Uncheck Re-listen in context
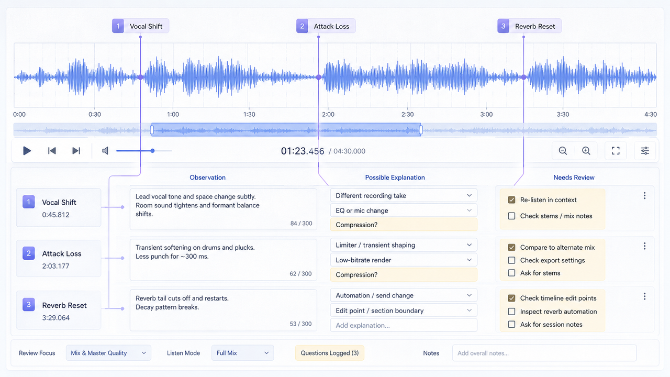 pos(511,199)
